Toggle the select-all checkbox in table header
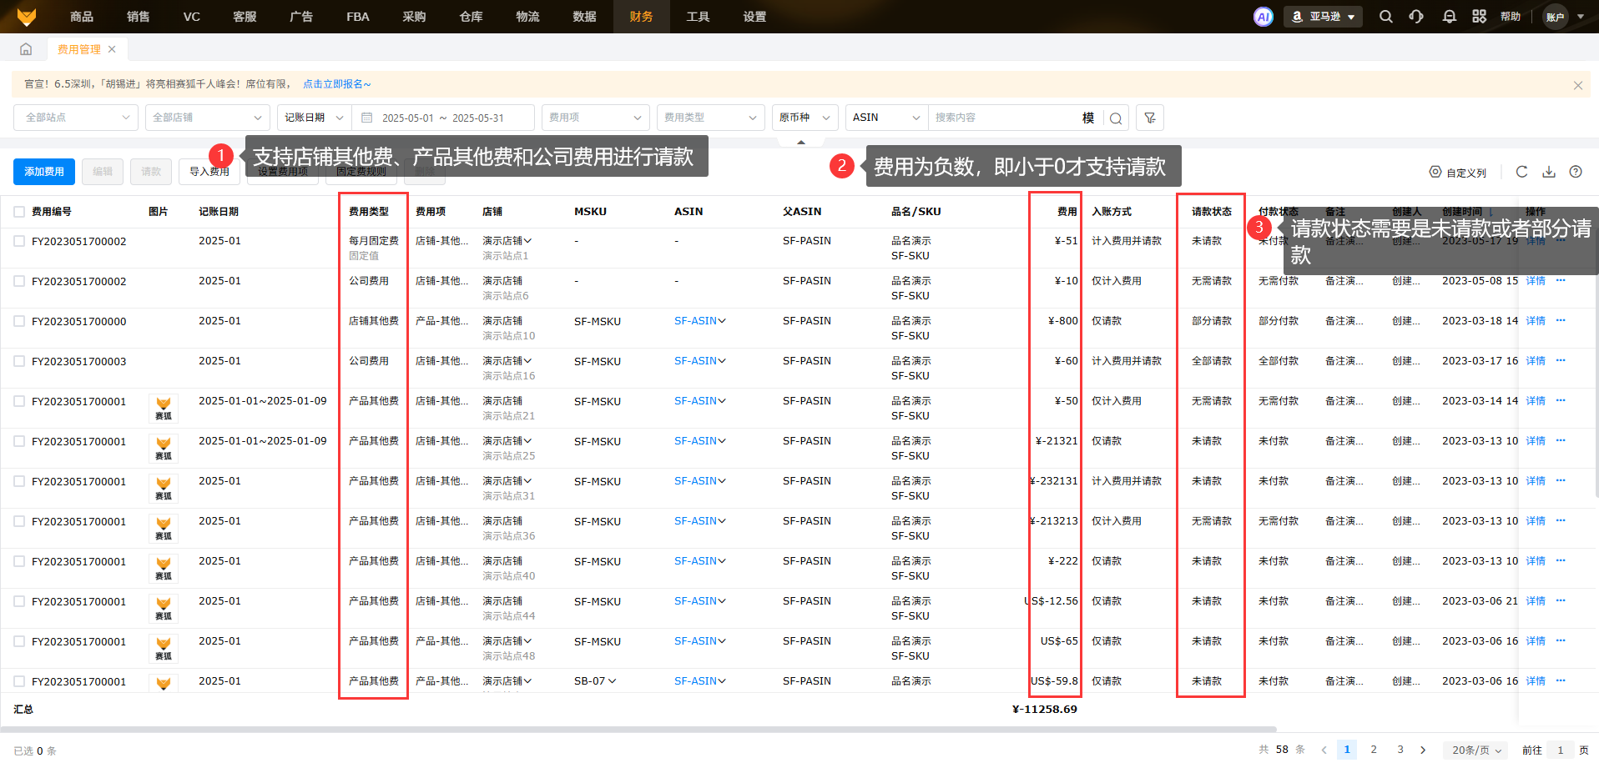Viewport: 1599px width, 763px height. pyautogui.click(x=19, y=212)
